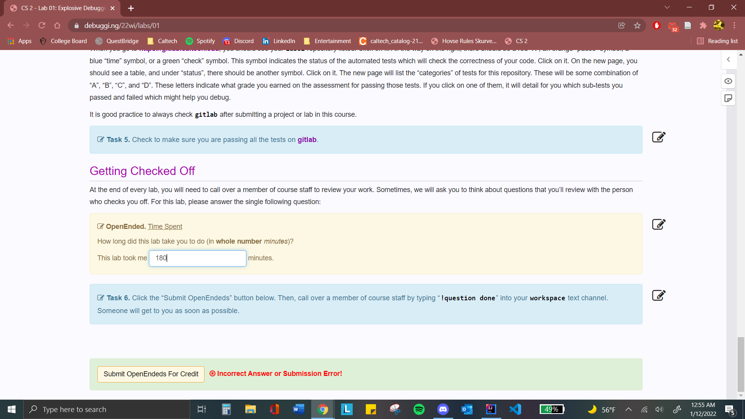Click the page vertical scrollbar thumb
Image resolution: width=745 pixels, height=419 pixels.
741,365
